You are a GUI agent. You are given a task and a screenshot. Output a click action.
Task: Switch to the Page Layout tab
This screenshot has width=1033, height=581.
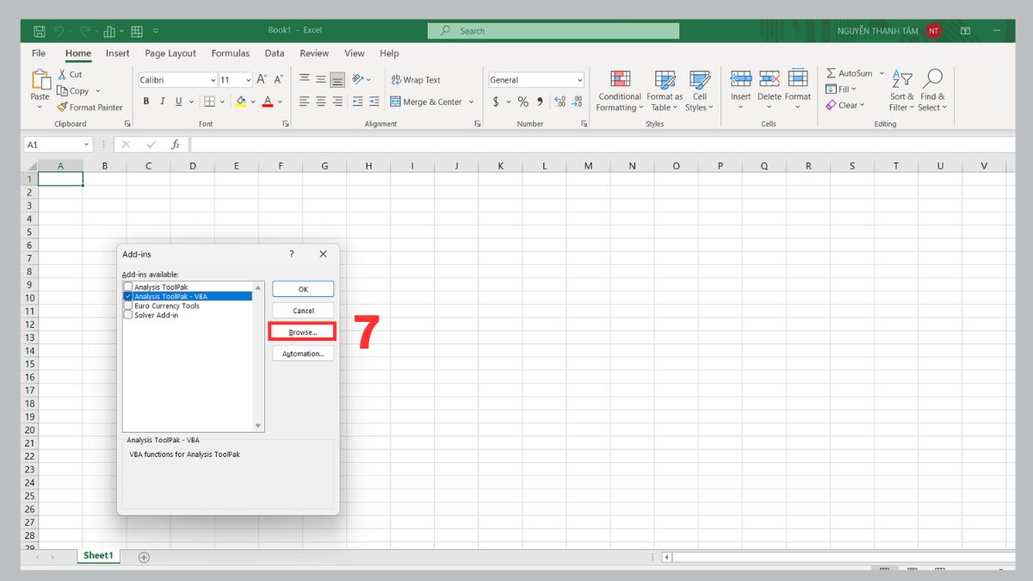tap(170, 53)
